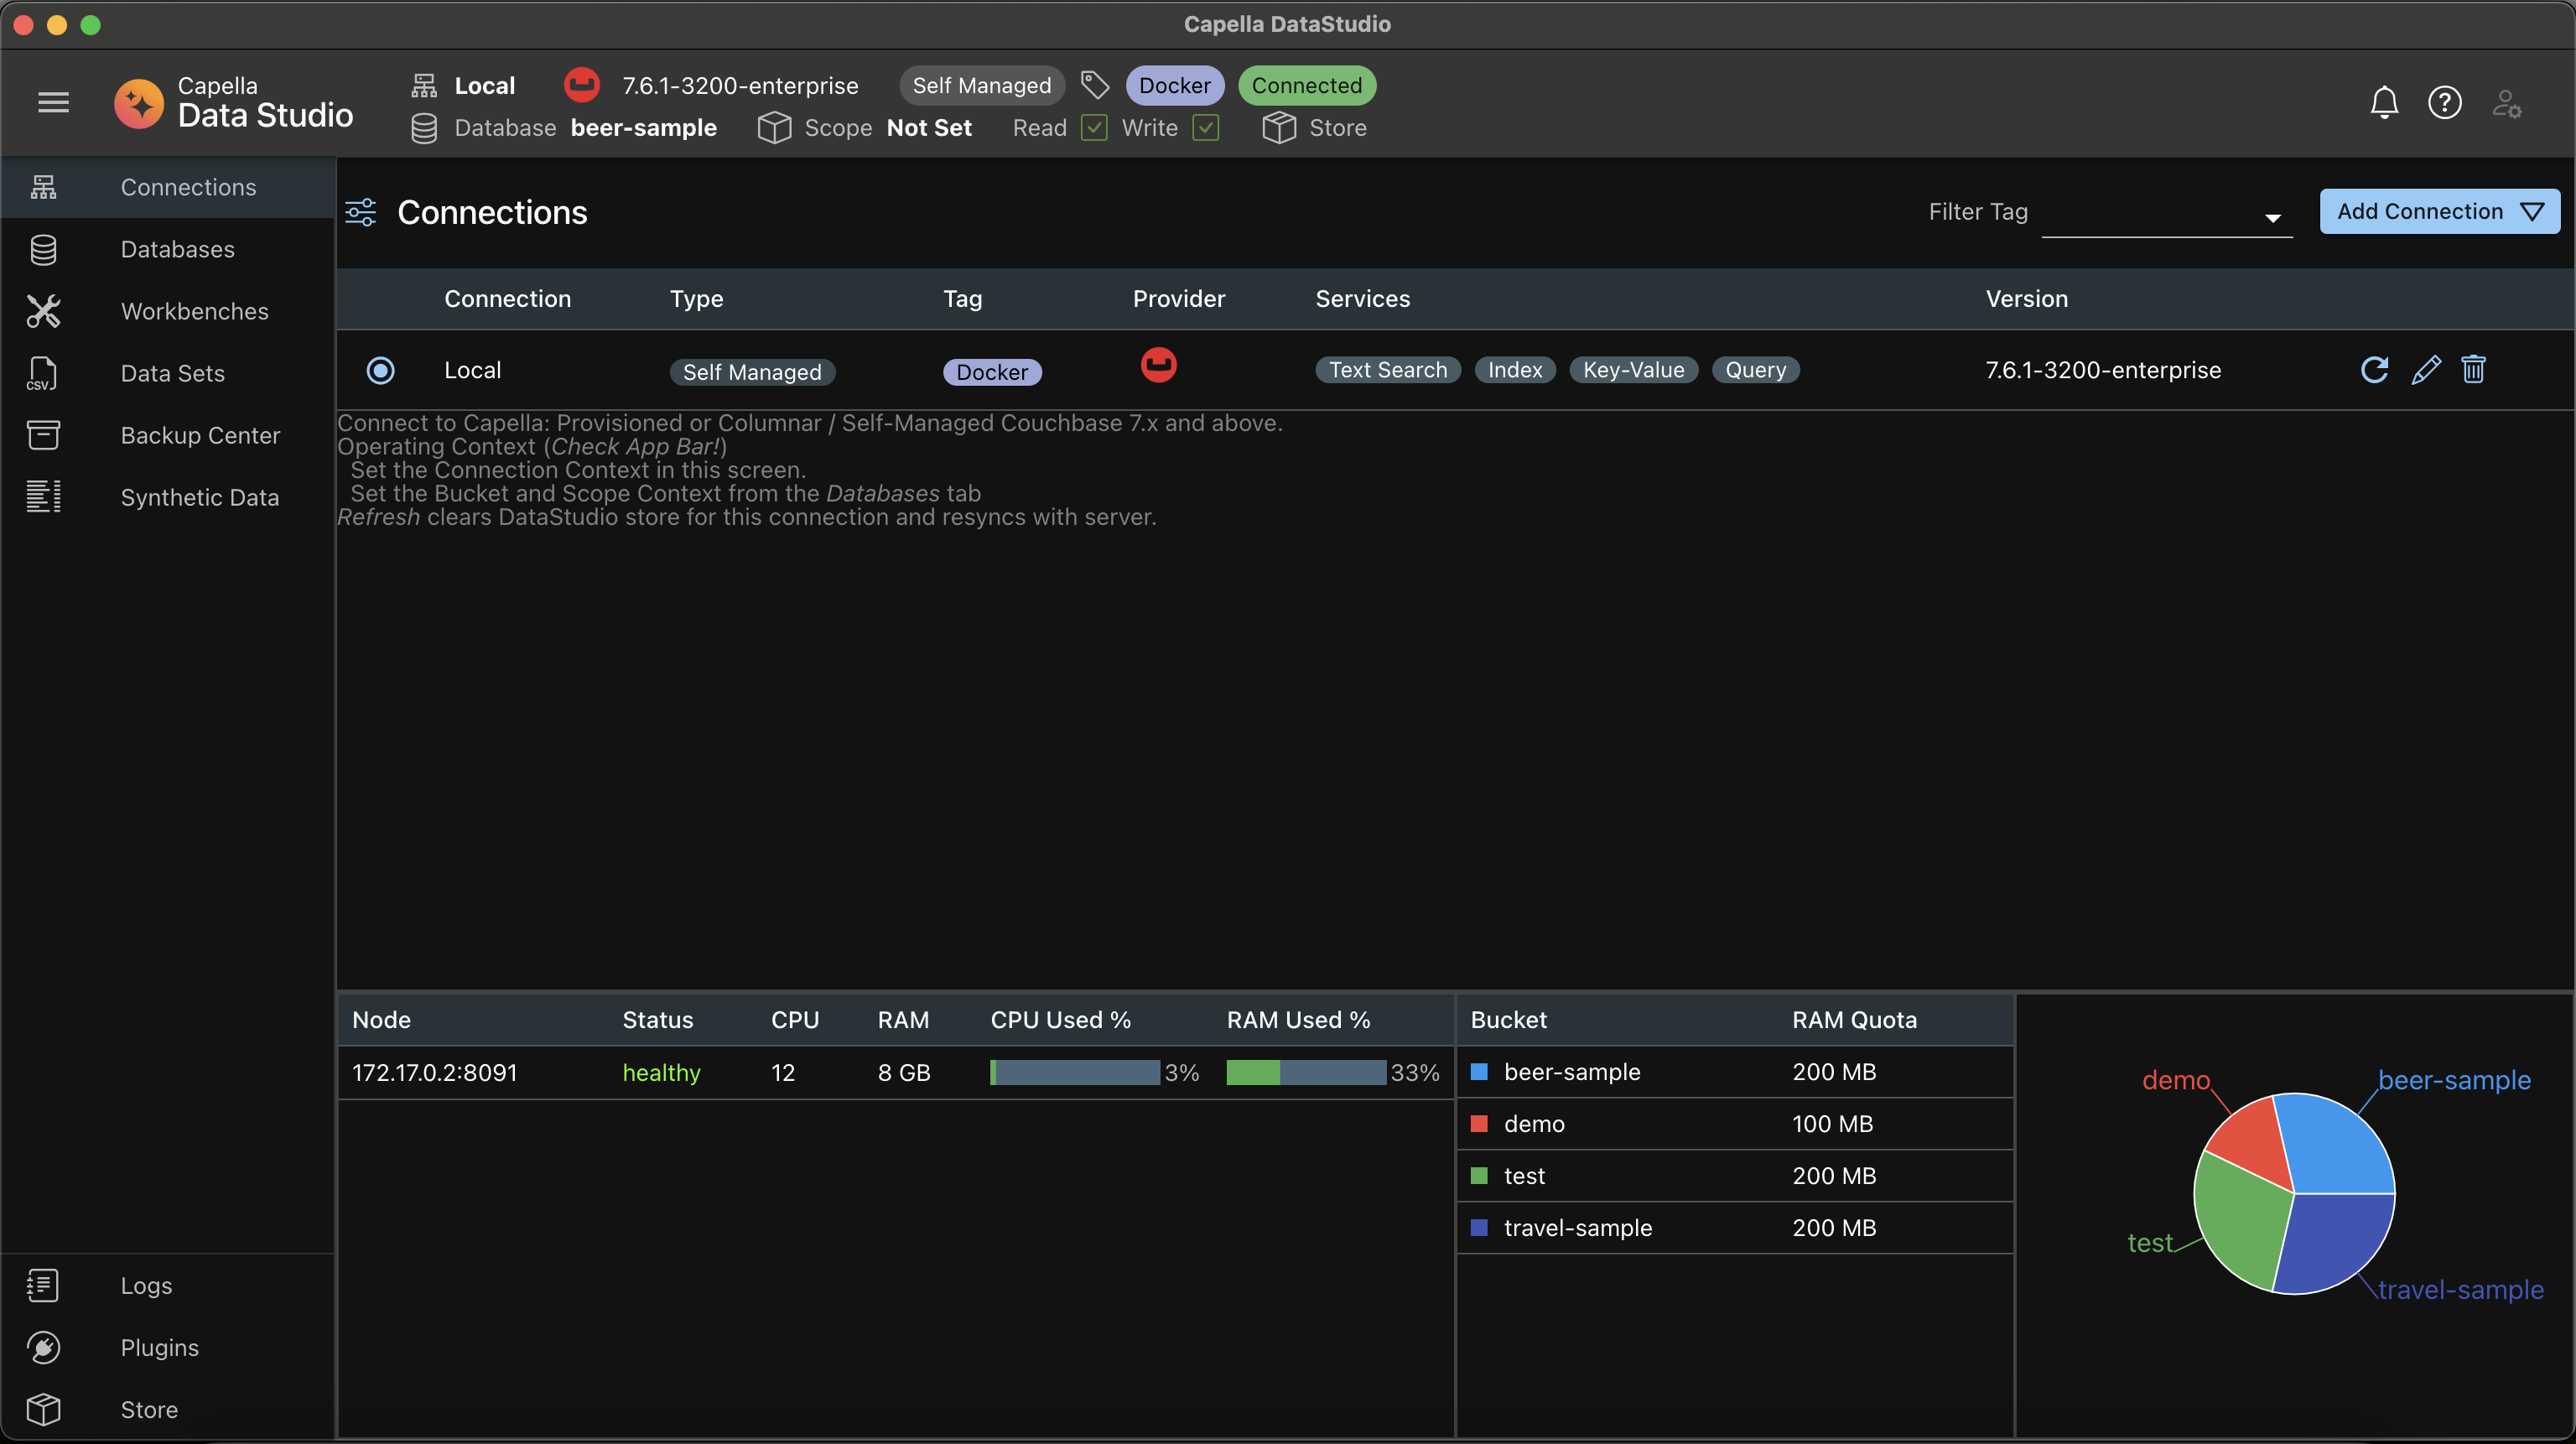
Task: Open Plugins menu item
Action: 168,1347
